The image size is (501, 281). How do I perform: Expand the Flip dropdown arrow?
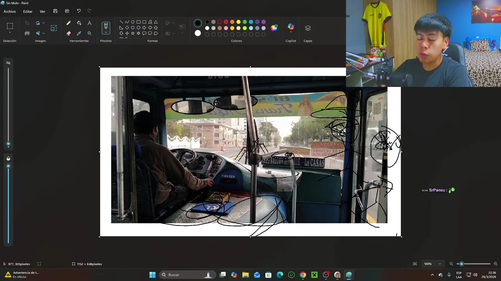point(43,33)
